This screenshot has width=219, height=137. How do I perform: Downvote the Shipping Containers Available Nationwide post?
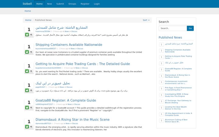point(31,52)
